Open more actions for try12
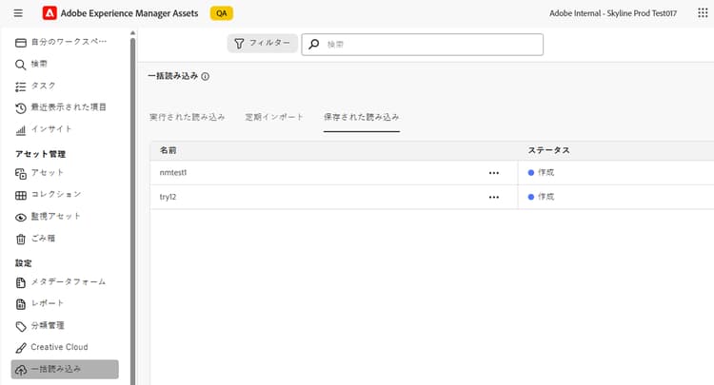The width and height of the screenshot is (714, 385). [493, 197]
